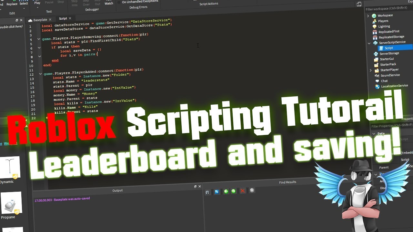Click the Replace button
This screenshot has height=232, width=413.
12,4
